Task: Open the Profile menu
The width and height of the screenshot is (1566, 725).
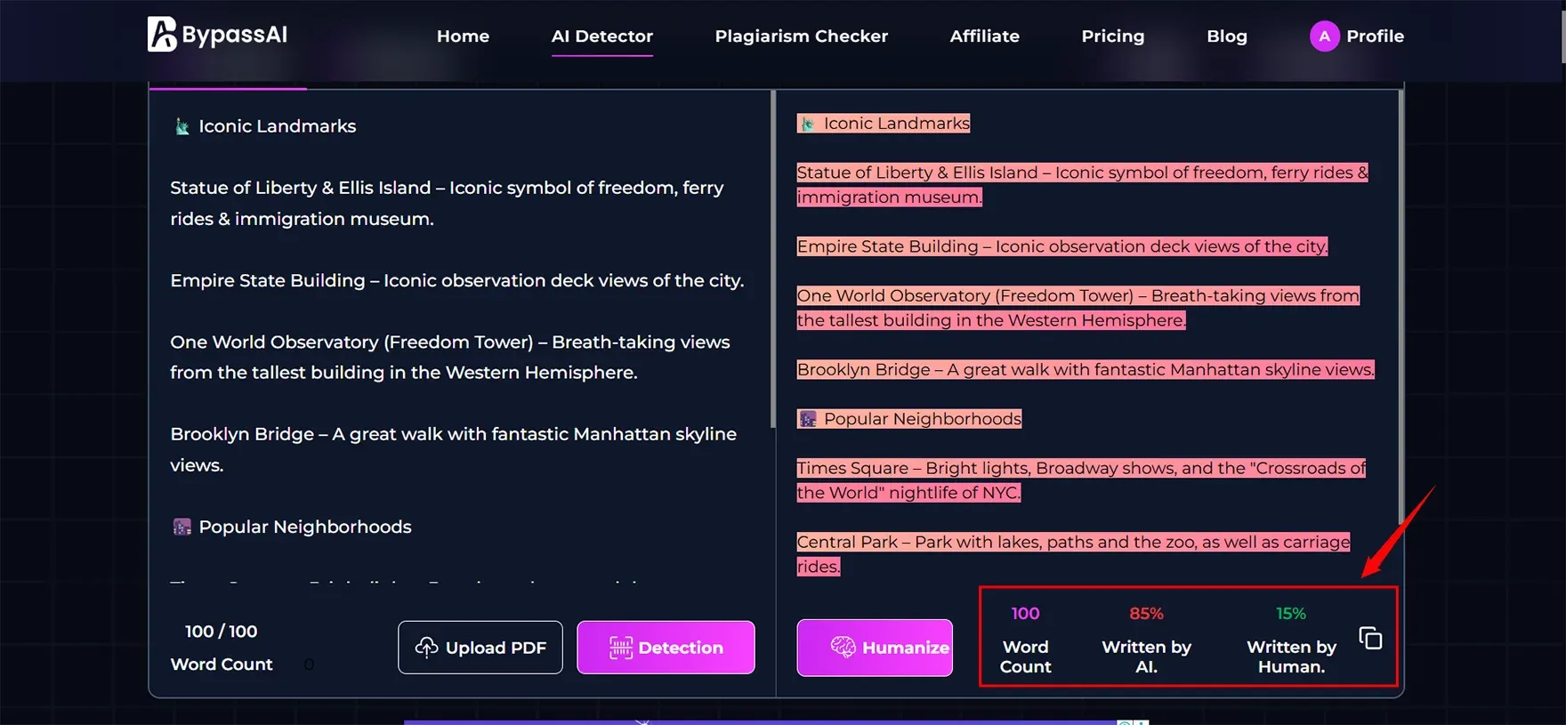Action: (x=1356, y=36)
